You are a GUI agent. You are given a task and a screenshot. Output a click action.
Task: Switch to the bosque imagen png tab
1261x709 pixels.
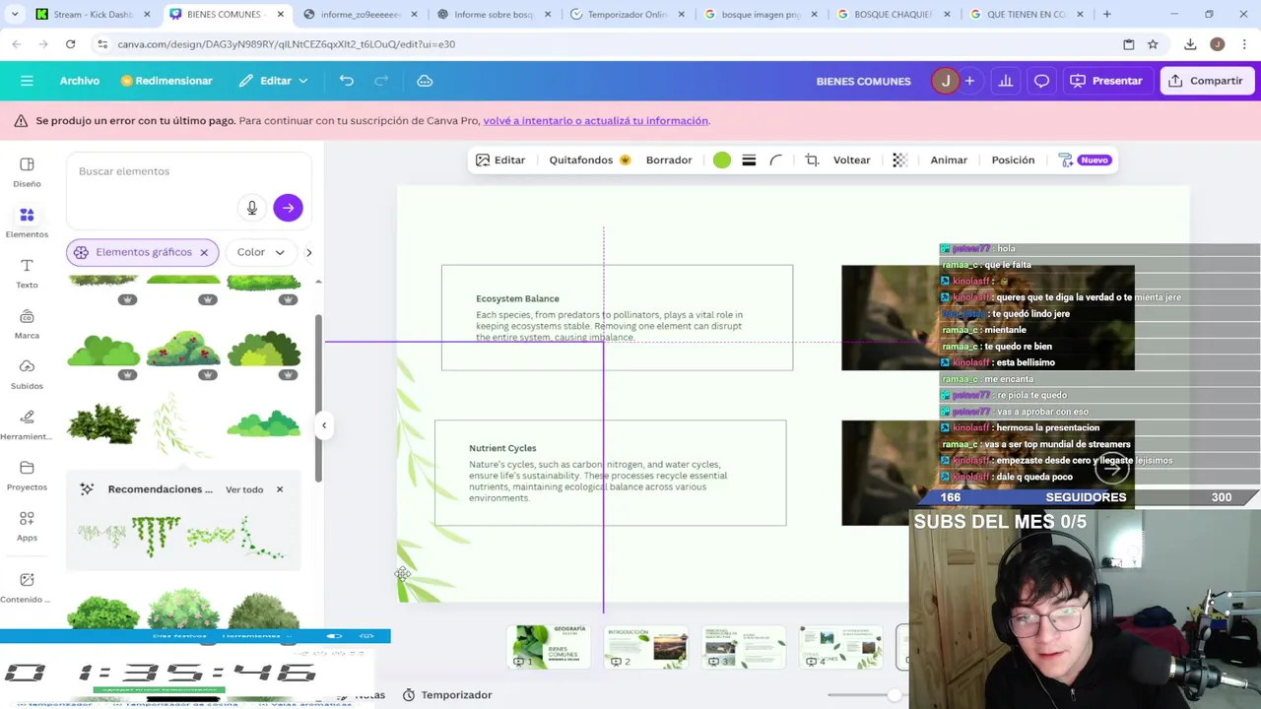pyautogui.click(x=762, y=15)
